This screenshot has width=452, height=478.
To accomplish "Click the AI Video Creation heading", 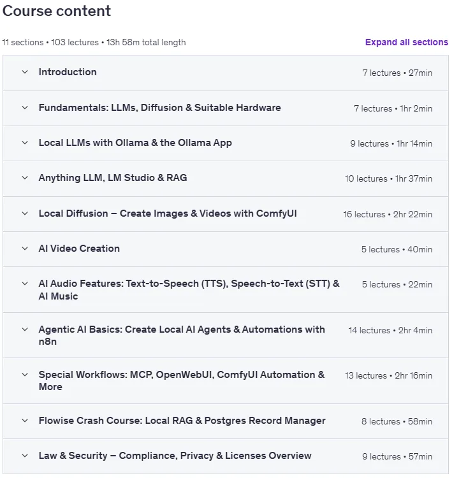I will [x=79, y=249].
